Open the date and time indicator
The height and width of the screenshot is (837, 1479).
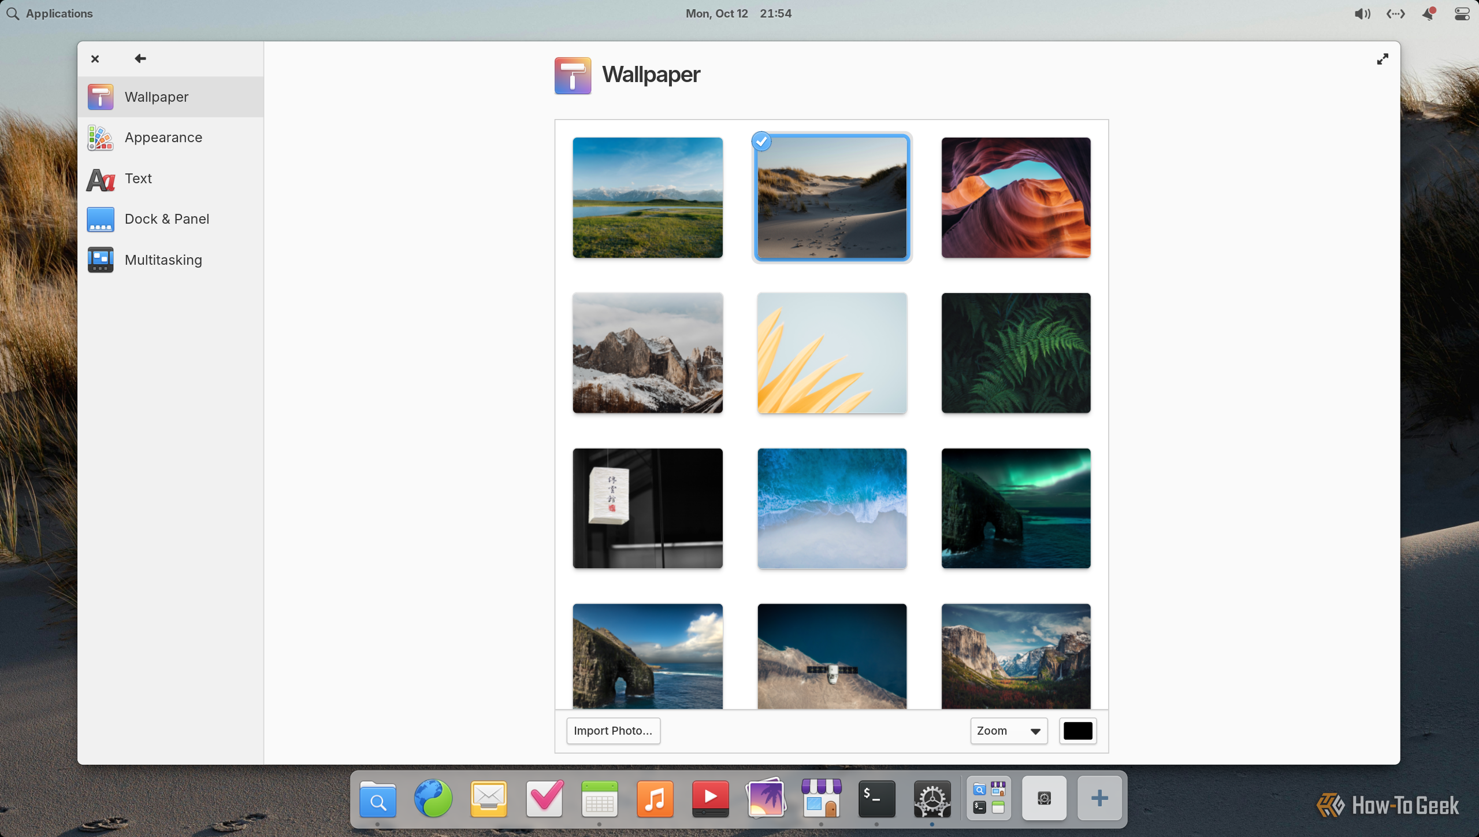tap(738, 13)
